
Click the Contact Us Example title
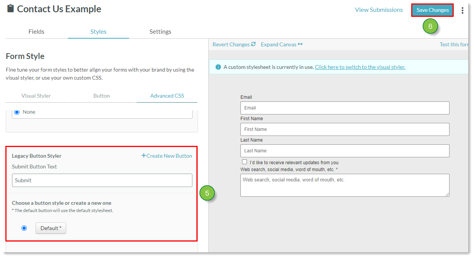pyautogui.click(x=59, y=9)
